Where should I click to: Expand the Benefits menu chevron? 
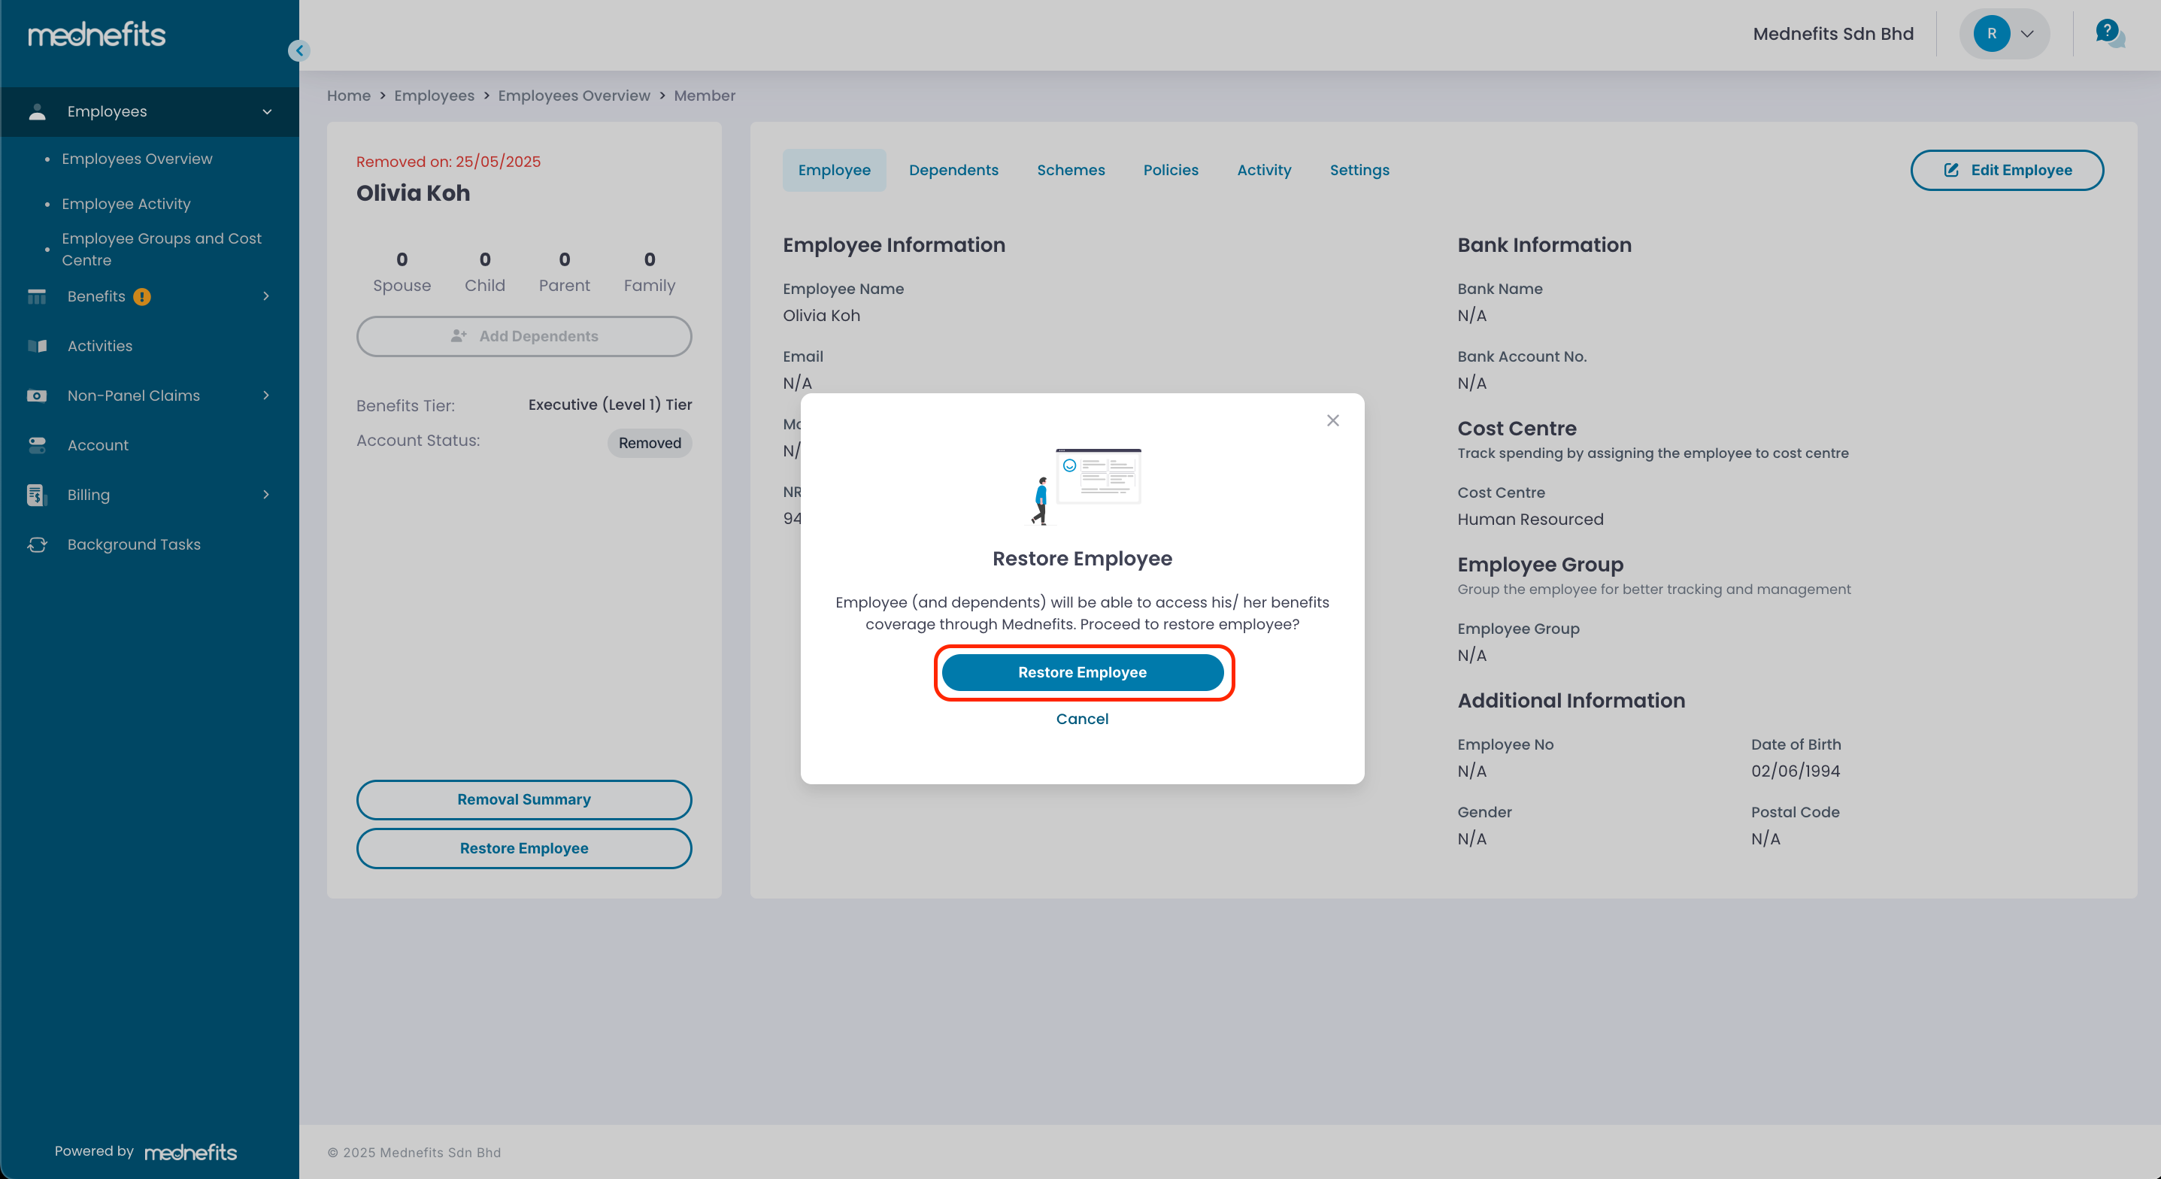266,296
